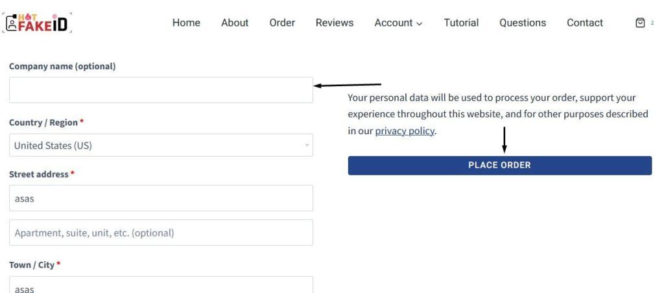Focus the Company name input field

tap(161, 89)
